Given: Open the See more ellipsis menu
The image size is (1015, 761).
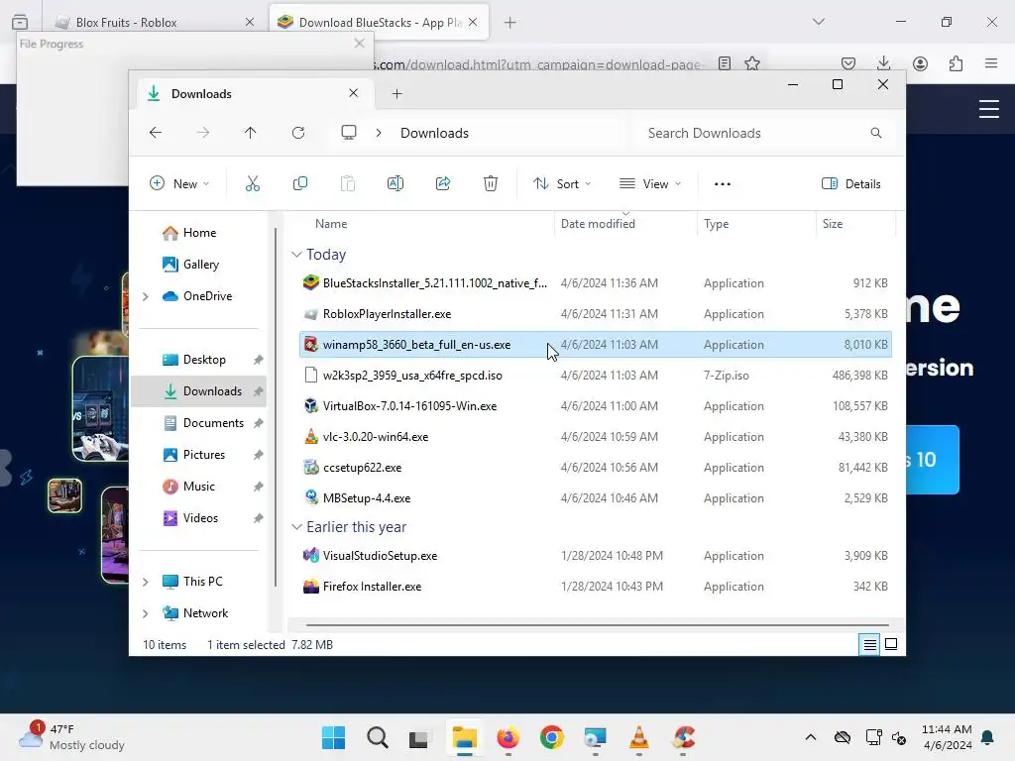Looking at the screenshot, I should point(723,183).
